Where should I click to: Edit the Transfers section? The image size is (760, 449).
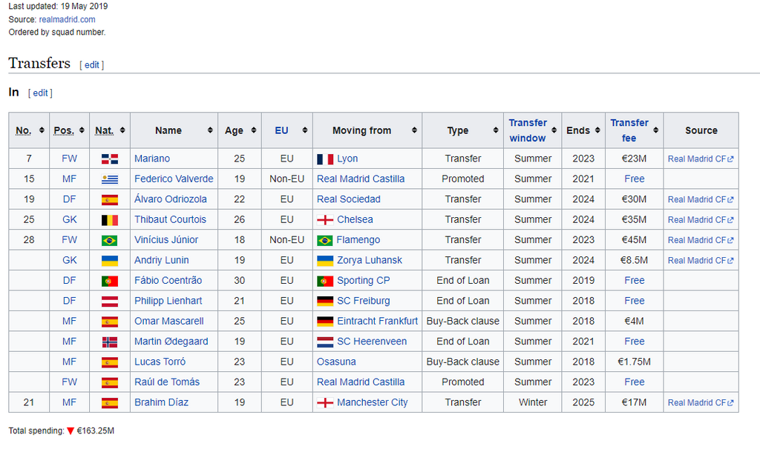pyautogui.click(x=91, y=65)
